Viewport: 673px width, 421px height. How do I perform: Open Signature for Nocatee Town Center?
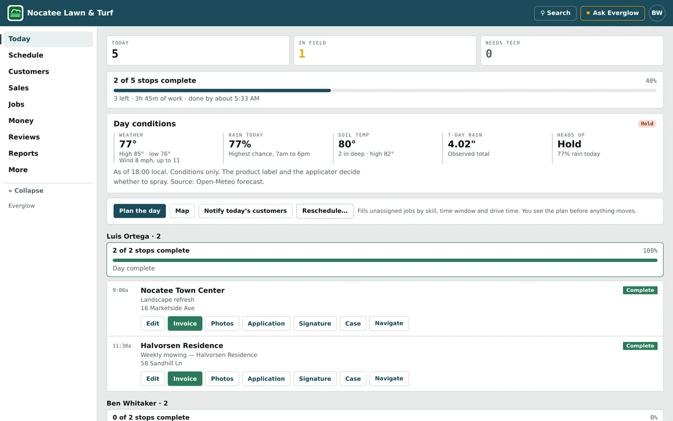(315, 323)
